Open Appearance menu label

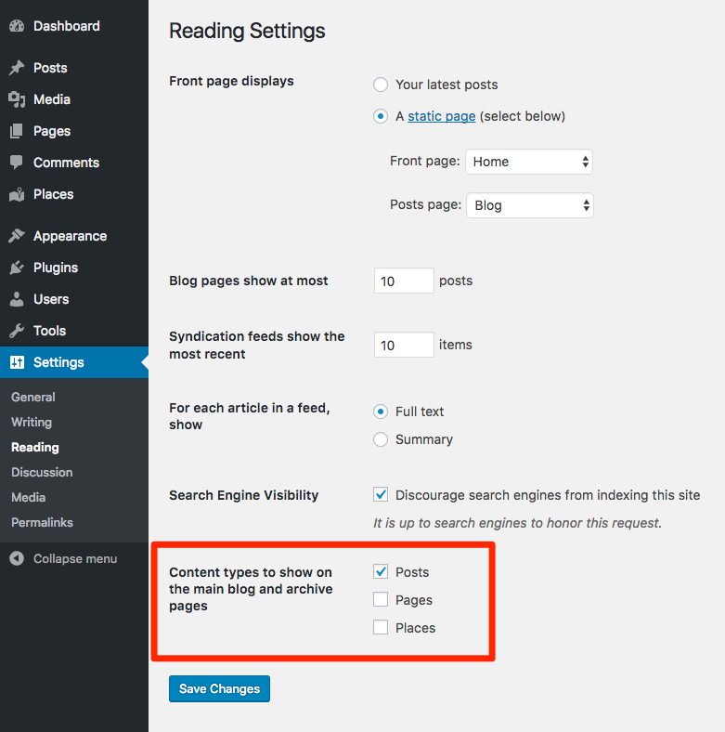tap(70, 236)
